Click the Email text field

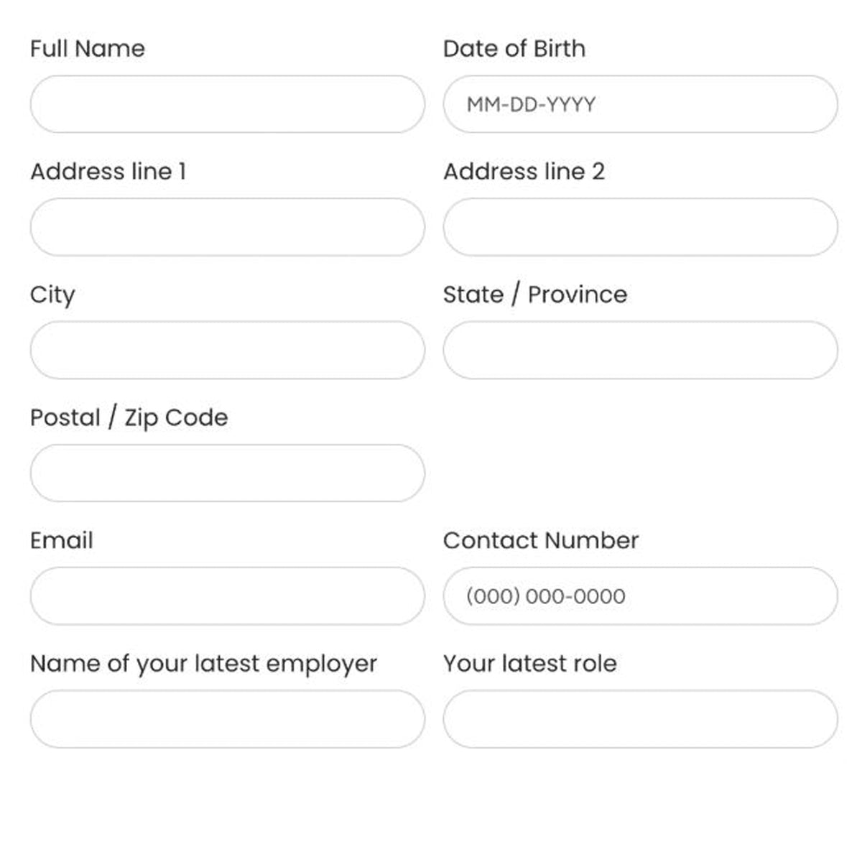coord(227,596)
